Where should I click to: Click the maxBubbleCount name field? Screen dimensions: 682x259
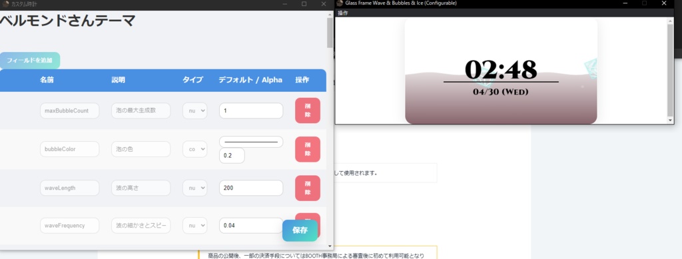click(69, 111)
